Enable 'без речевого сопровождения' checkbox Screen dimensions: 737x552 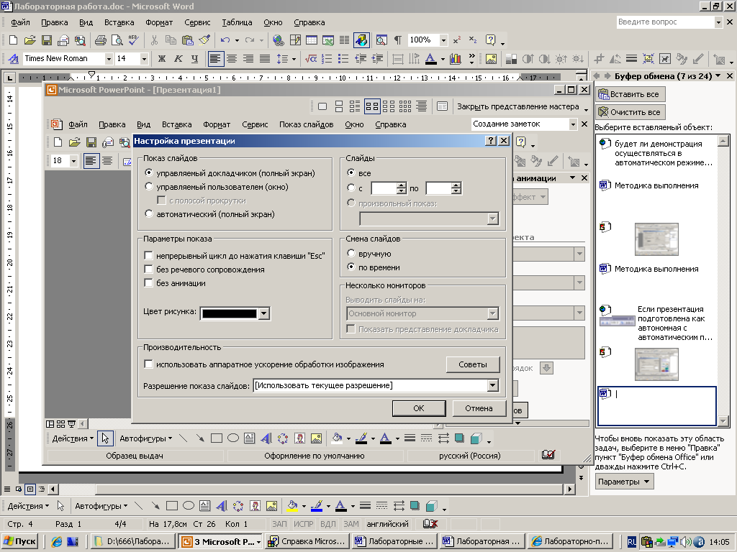(148, 270)
